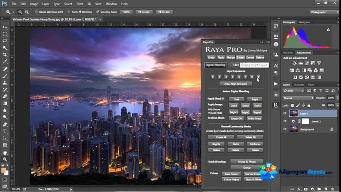Viewport: 341px width, 192px height.
Task: Click the Zoom In option icon
Action: click(x=20, y=12)
